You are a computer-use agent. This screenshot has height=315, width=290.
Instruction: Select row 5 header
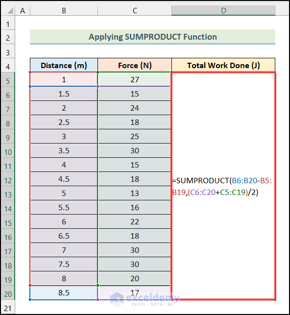(8, 79)
